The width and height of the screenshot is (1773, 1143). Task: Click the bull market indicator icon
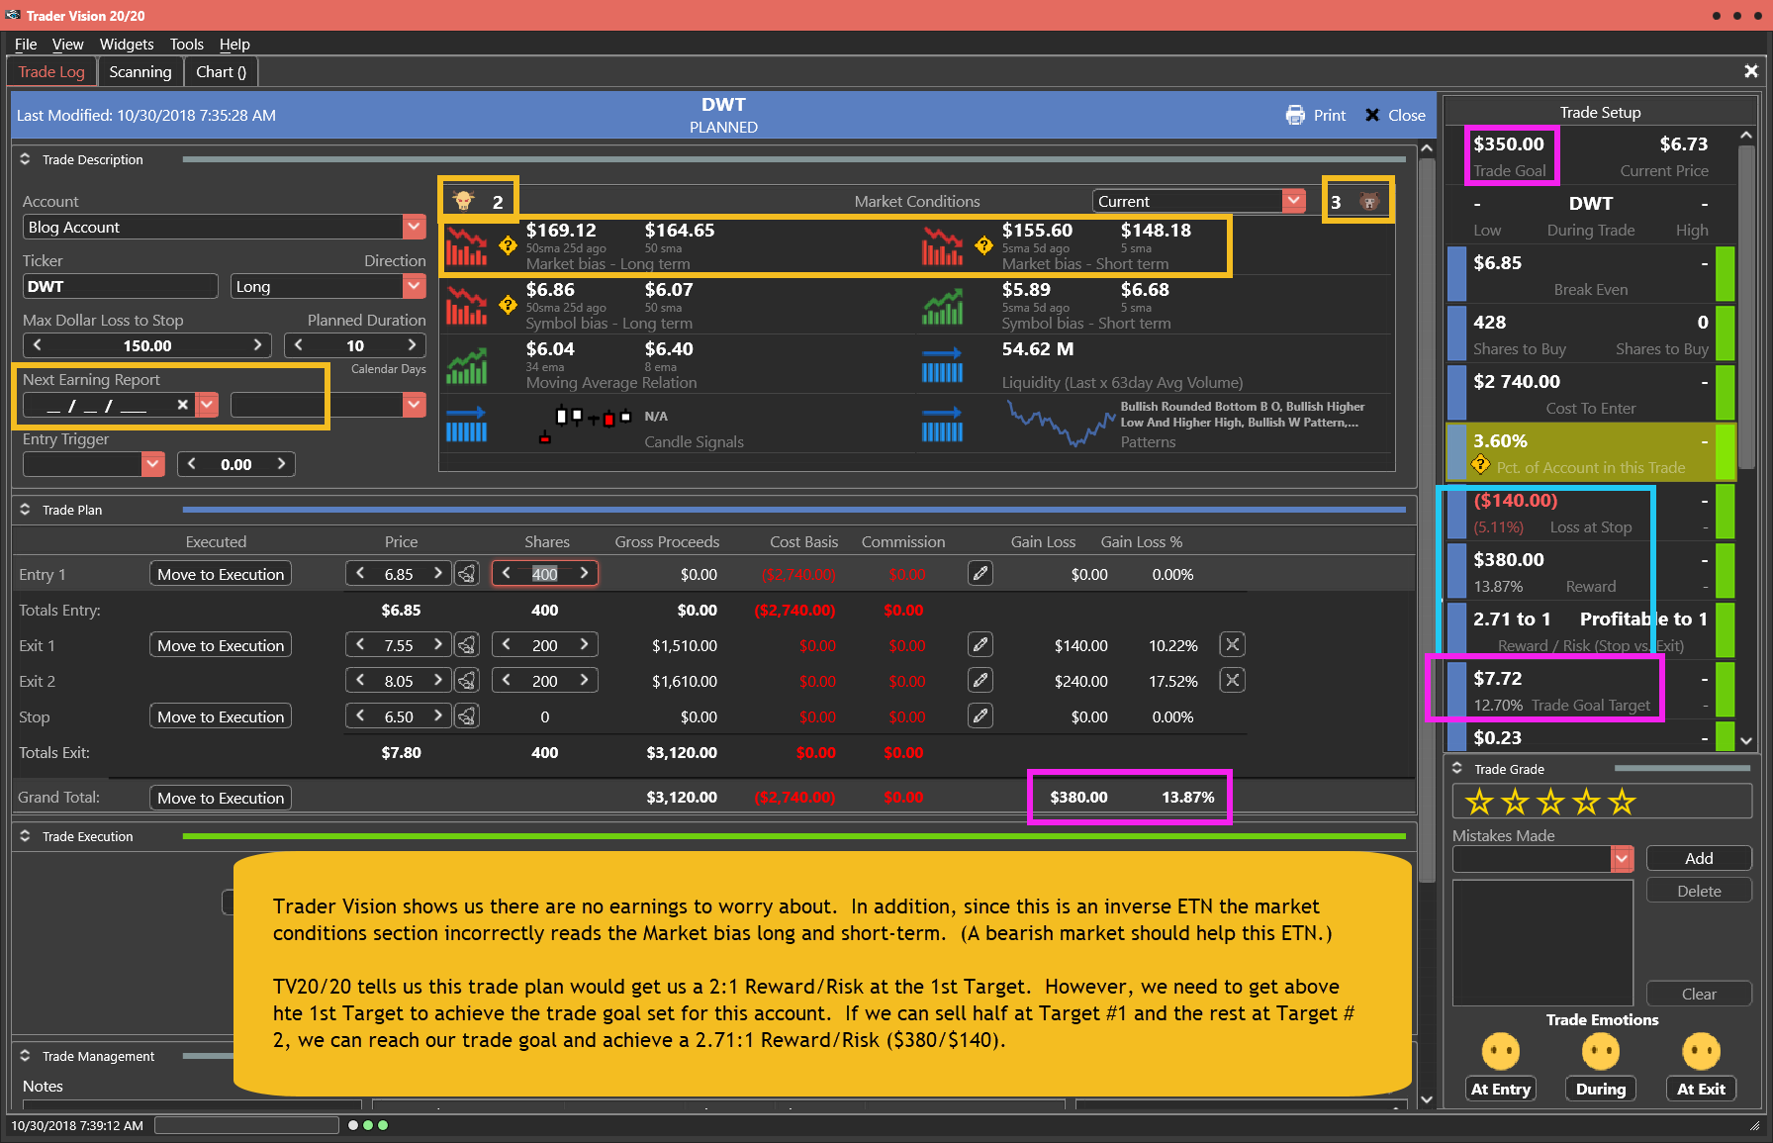coord(464,201)
